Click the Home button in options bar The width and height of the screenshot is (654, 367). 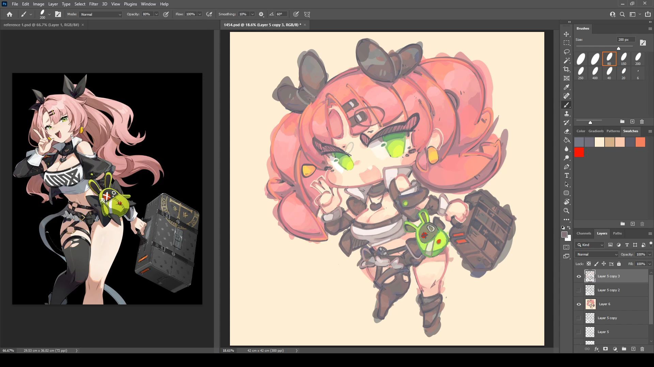click(x=10, y=14)
